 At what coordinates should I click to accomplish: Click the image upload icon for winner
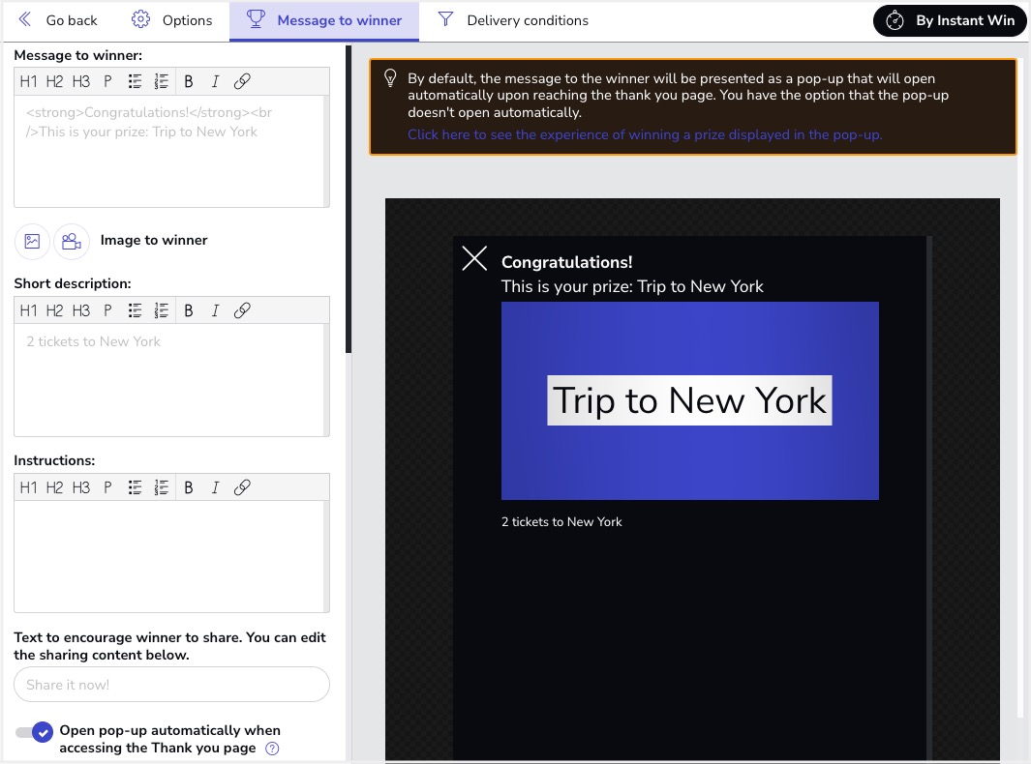32,241
